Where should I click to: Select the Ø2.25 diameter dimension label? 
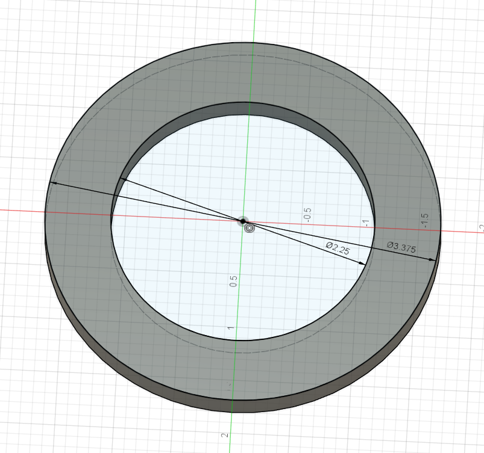pyautogui.click(x=338, y=248)
